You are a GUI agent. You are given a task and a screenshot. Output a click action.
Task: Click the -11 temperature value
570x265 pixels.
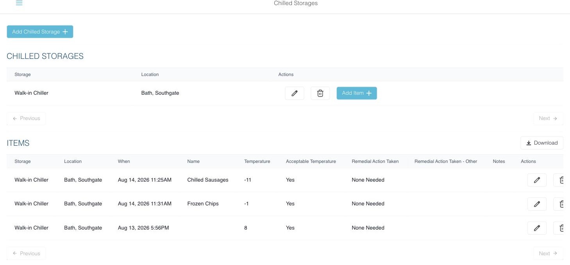248,180
